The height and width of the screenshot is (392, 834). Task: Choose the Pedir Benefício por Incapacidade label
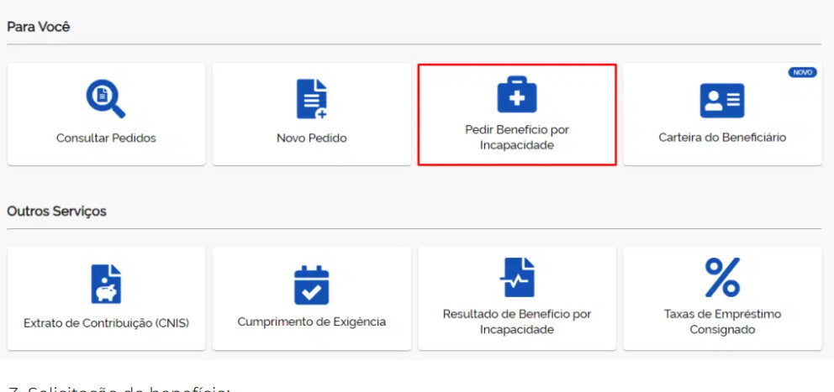coord(517,138)
